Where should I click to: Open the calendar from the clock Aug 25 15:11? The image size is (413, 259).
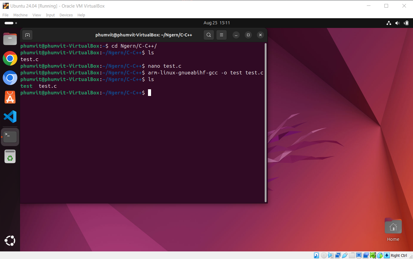pos(216,23)
